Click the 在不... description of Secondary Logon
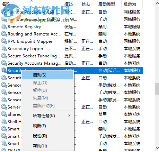 (x=70, y=49)
